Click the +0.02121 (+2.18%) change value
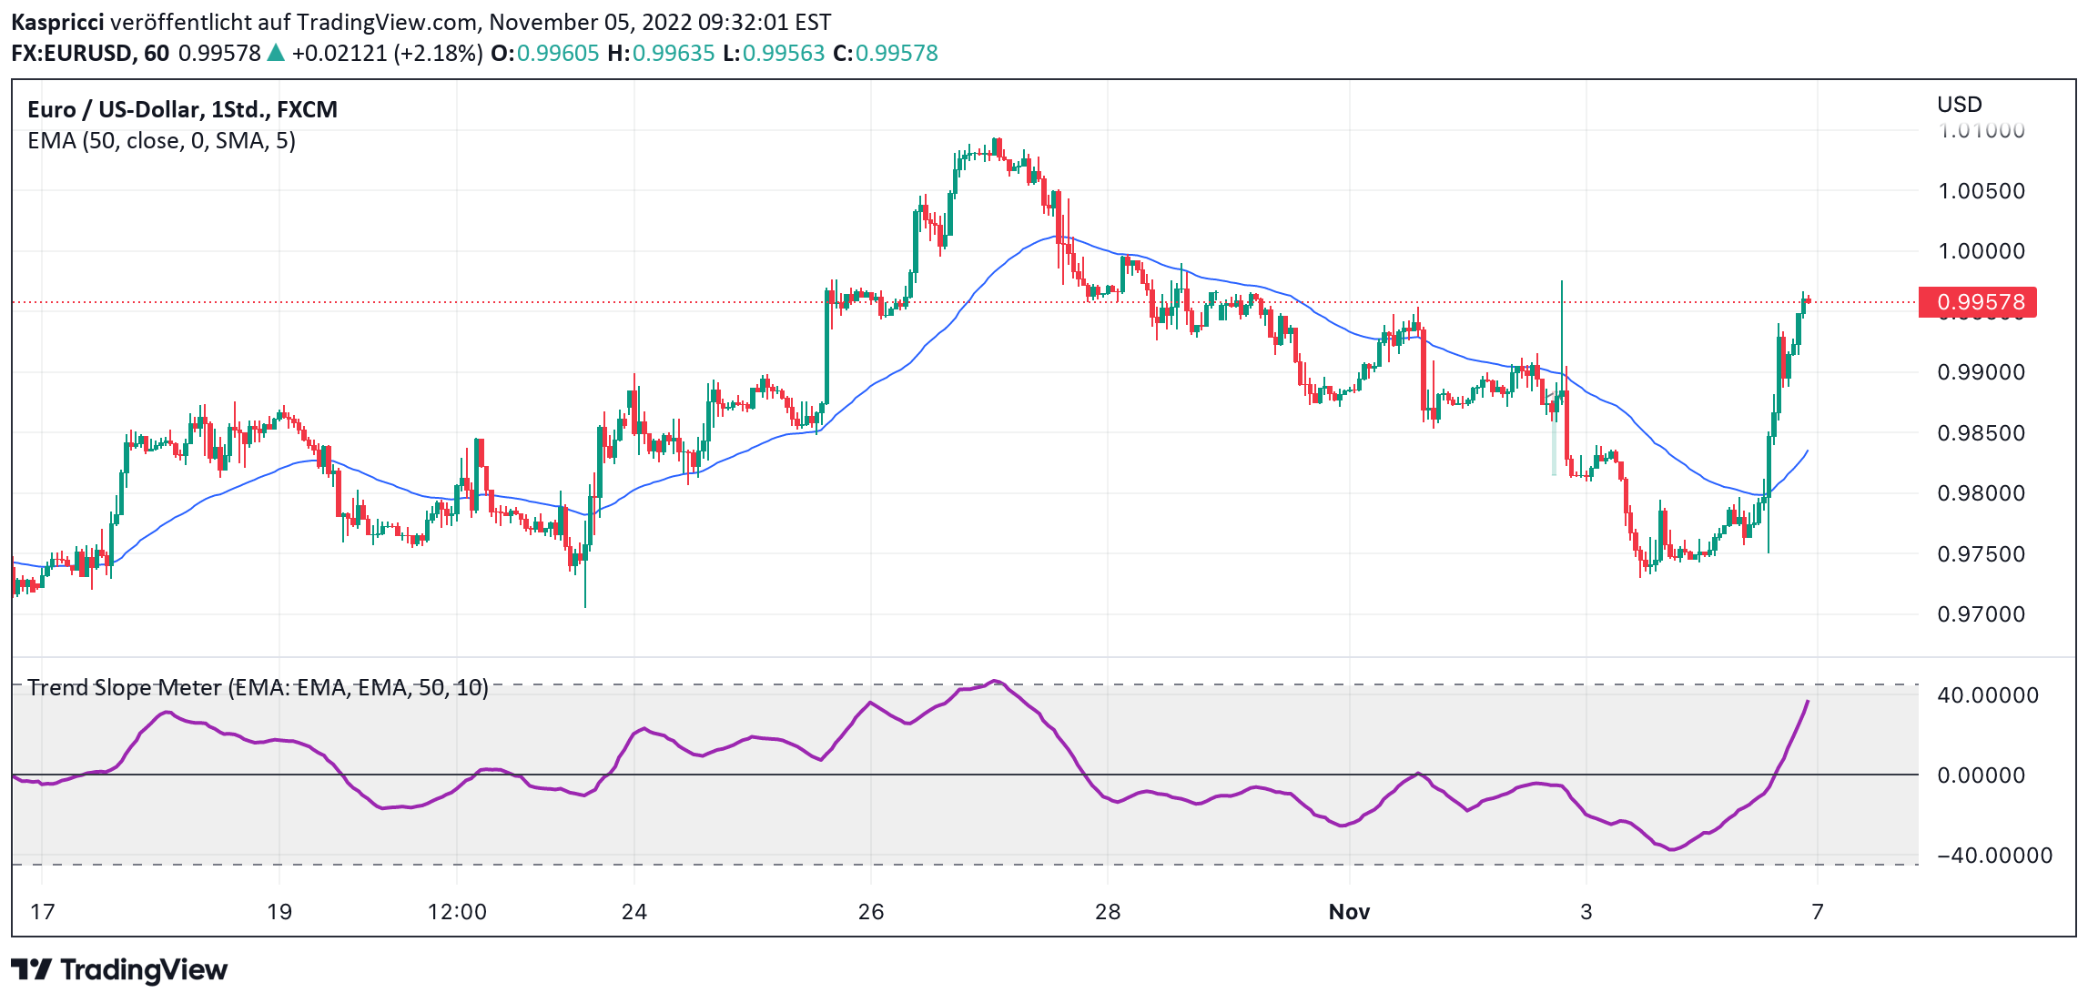2088x1003 pixels. (388, 53)
